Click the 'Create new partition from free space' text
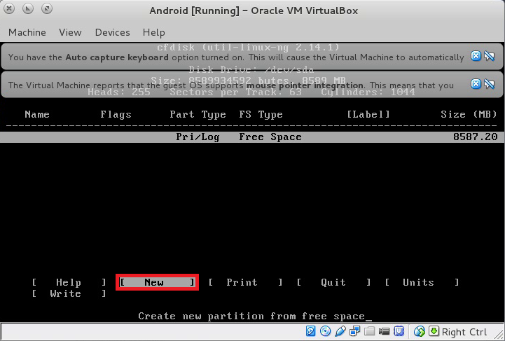The width and height of the screenshot is (505, 341). (251, 316)
